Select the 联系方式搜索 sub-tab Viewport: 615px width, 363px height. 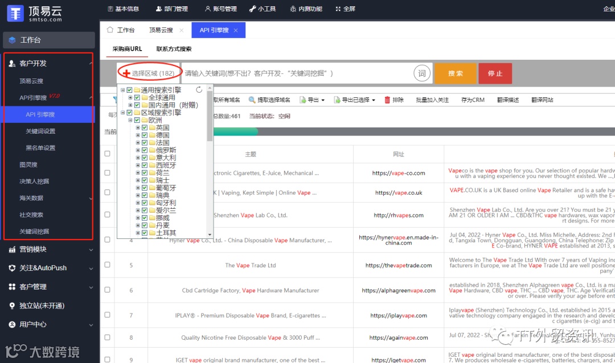click(174, 49)
